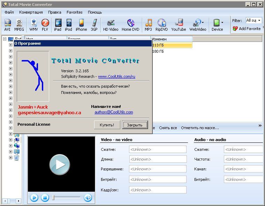The height and width of the screenshot is (206, 265).
Task: Click the Купить! button
Action: click(107, 125)
